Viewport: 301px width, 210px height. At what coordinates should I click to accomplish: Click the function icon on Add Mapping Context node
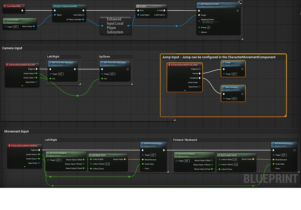(x=199, y=4)
